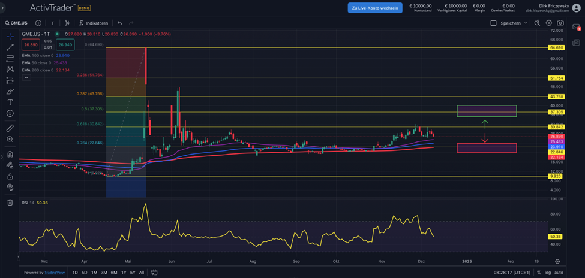Viewport: 585px width, 278px height.
Task: Toggle visibility of all drawings (eye icon)
Action: pyautogui.click(x=10, y=187)
